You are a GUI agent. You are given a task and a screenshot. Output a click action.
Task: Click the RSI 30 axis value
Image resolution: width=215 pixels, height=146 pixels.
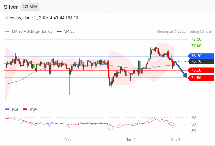[193, 131]
